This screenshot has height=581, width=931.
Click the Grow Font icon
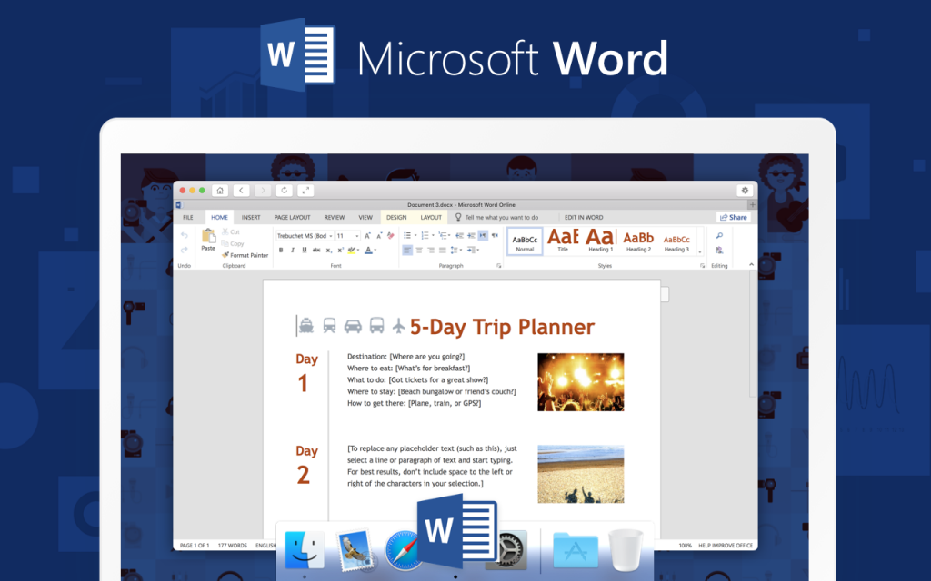366,235
